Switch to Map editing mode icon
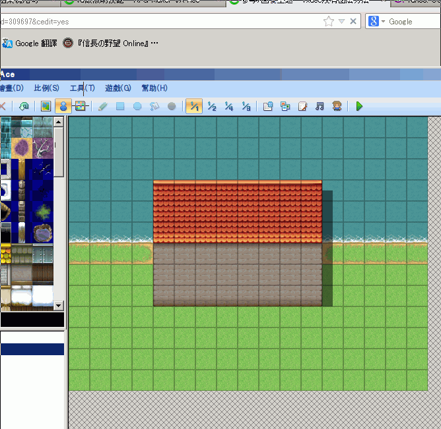The width and height of the screenshot is (441, 429). [46, 106]
